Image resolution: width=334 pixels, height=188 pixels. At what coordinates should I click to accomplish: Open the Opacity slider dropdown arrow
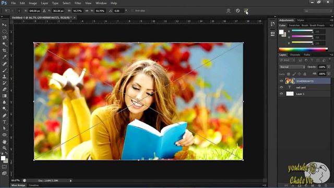click(329, 67)
